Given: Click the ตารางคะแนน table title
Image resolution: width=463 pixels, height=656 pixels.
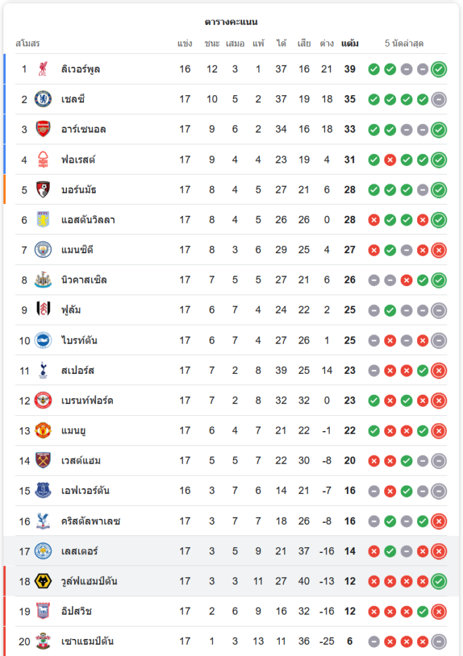Looking at the screenshot, I should coord(231,22).
